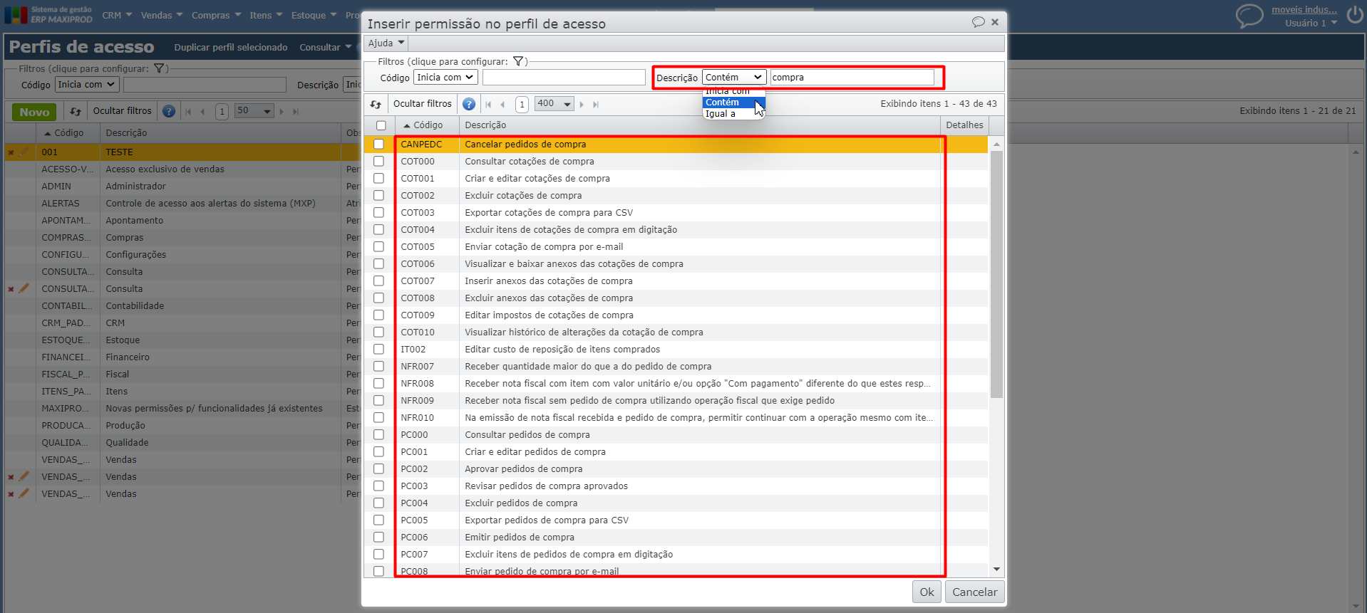This screenshot has width=1367, height=613.
Task: Click the filter funnel icon in dialog
Action: click(518, 61)
